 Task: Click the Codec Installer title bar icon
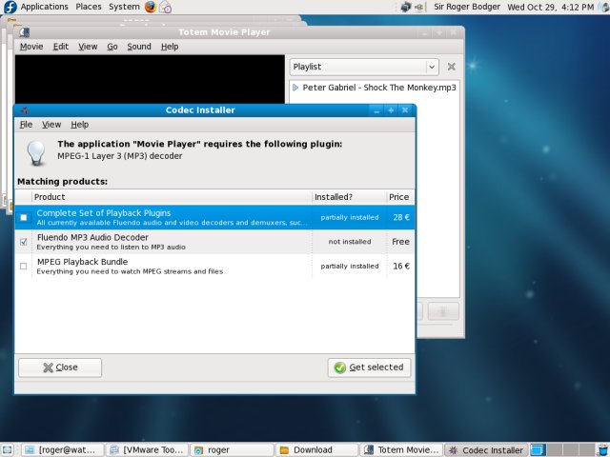coord(24,110)
